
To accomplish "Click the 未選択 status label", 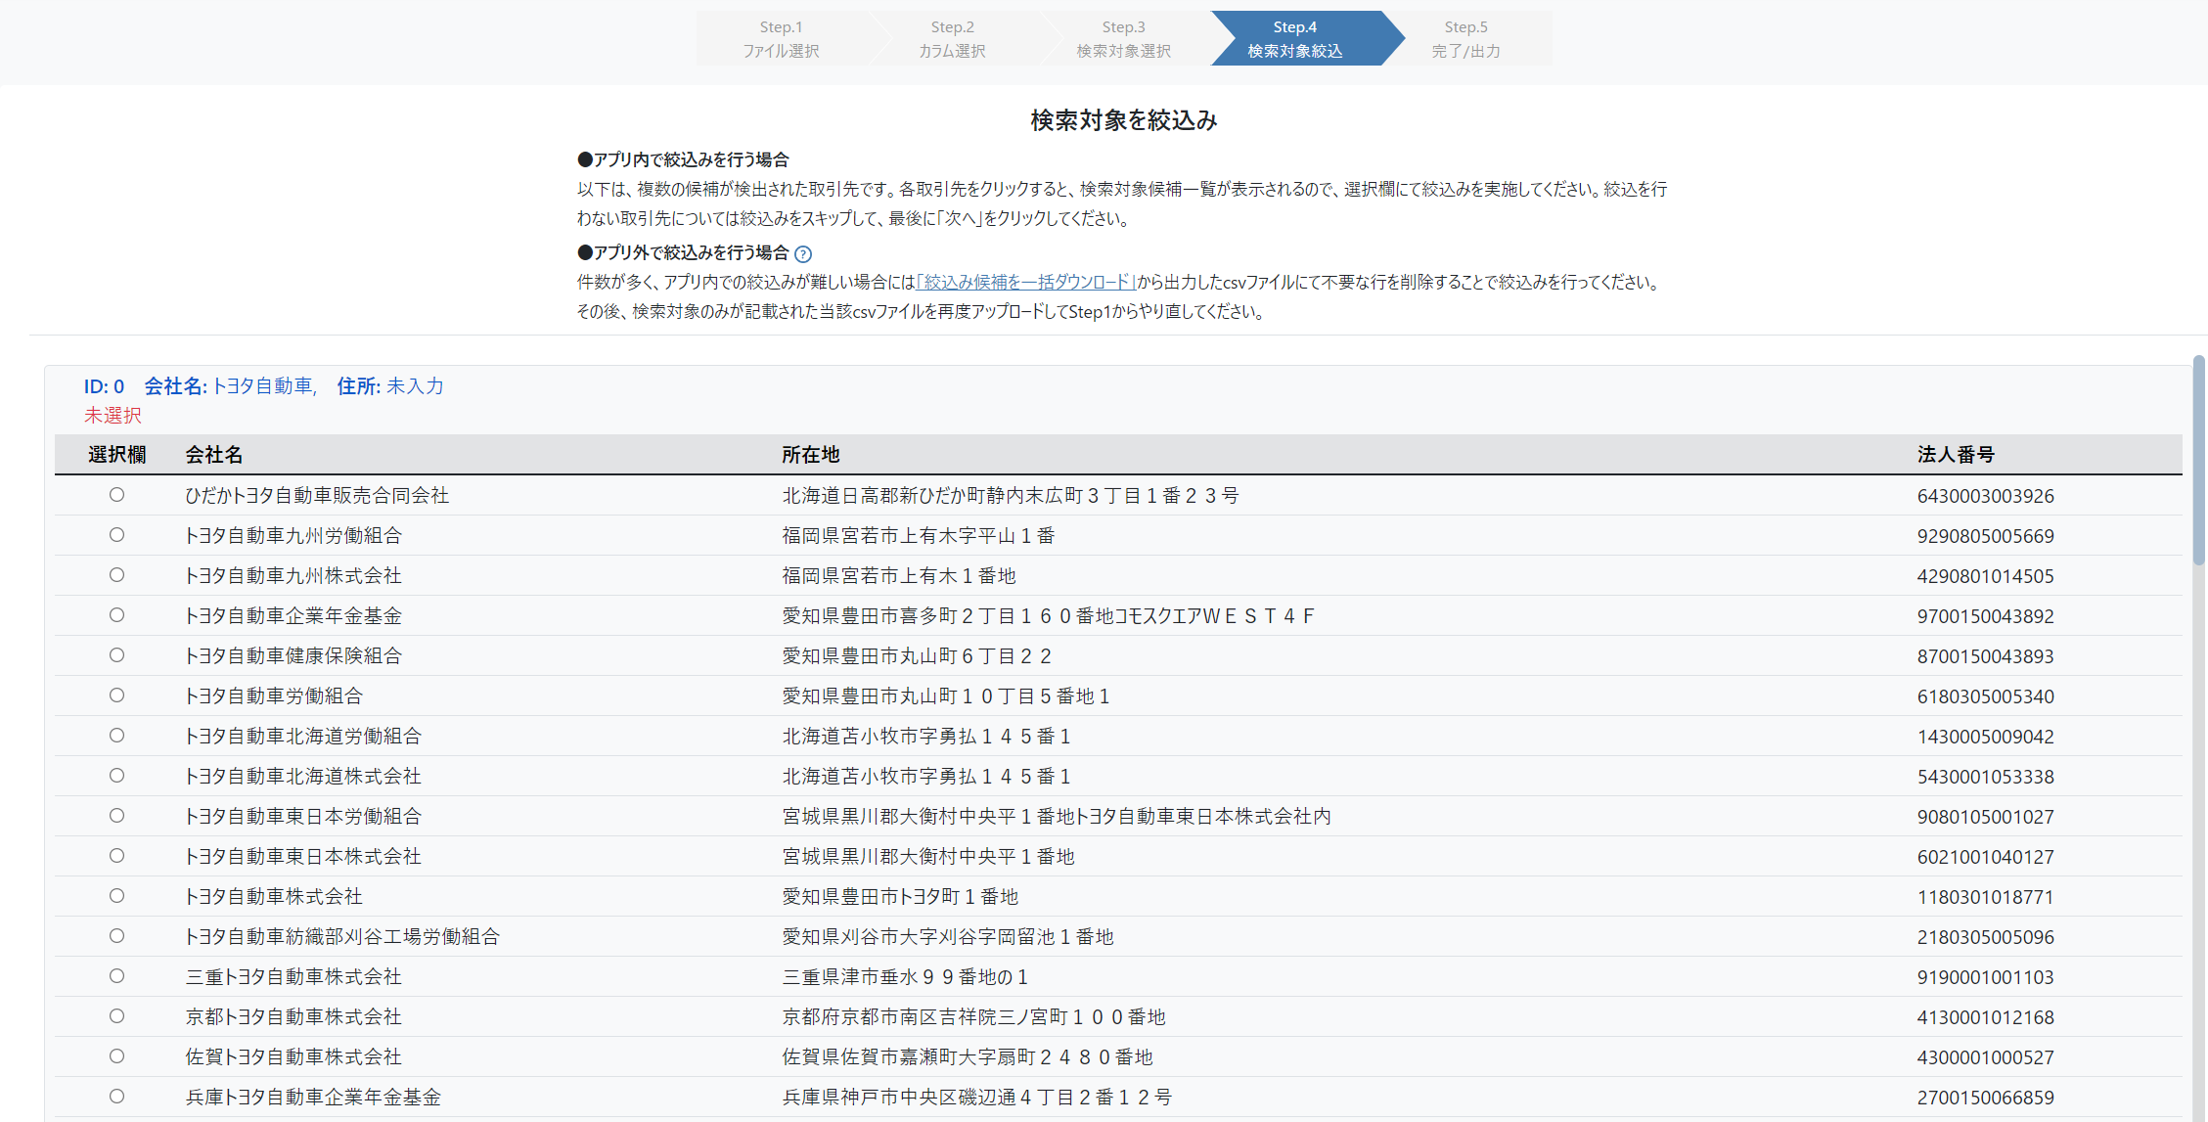I will tap(112, 415).
